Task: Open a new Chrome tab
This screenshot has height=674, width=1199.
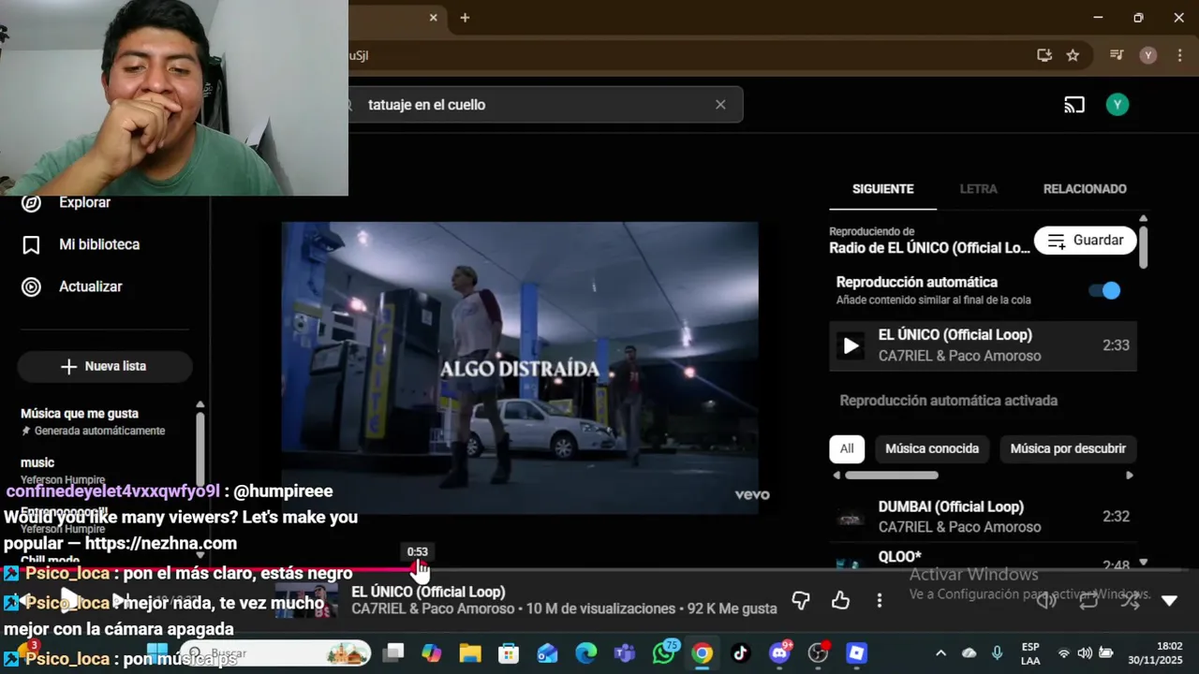Action: click(x=465, y=18)
